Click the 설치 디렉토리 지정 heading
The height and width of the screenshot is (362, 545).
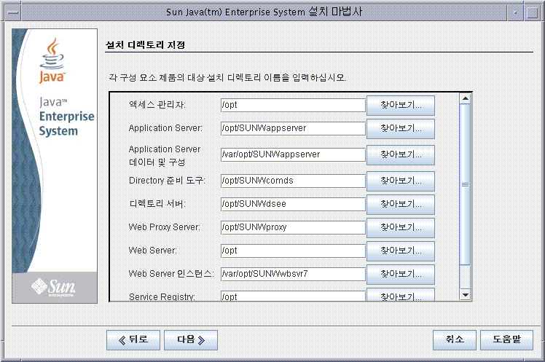point(145,45)
